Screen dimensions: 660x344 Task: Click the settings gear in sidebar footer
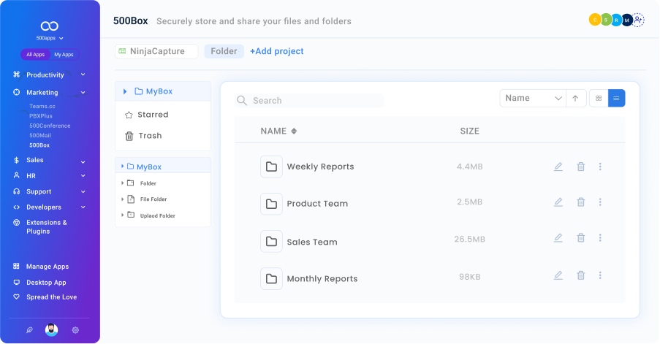75,330
